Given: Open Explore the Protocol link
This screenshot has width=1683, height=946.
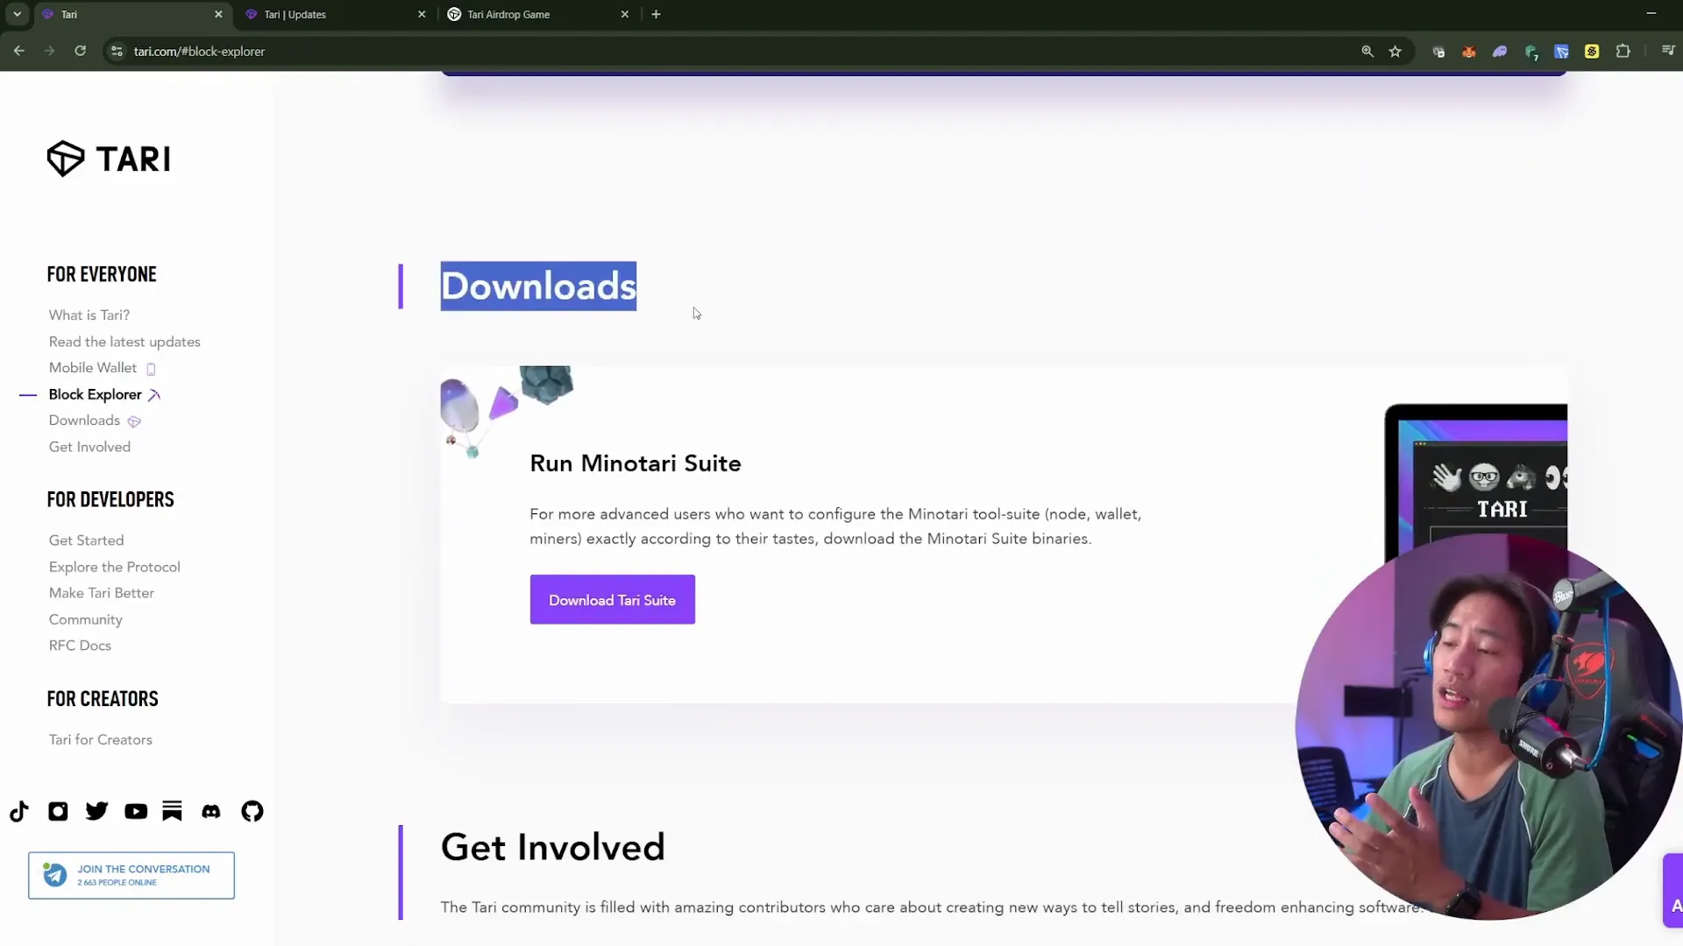Looking at the screenshot, I should click(x=115, y=567).
